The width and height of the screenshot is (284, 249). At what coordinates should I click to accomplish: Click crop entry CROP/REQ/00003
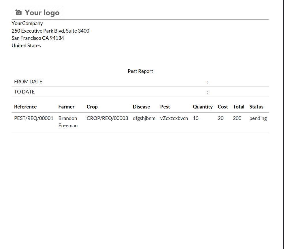(107, 118)
